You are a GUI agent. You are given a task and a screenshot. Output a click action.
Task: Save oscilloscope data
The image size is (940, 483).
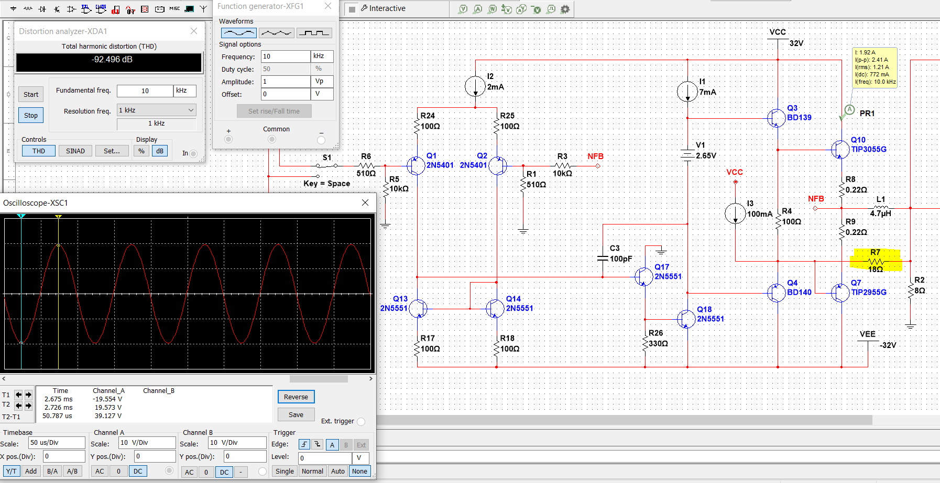pos(296,414)
